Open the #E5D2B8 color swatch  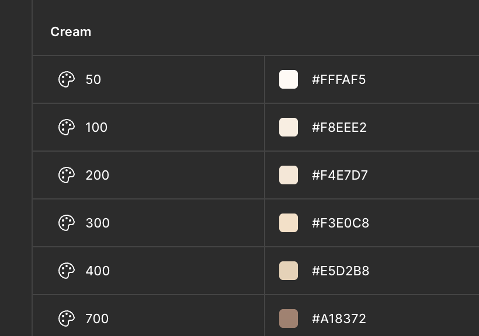click(289, 271)
